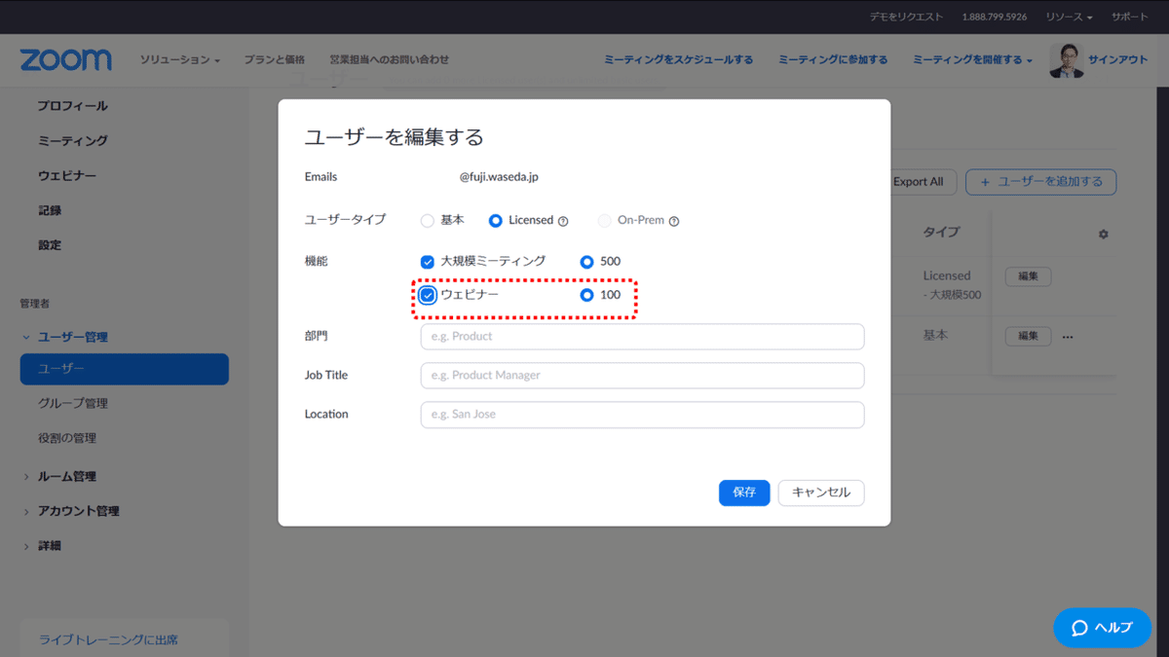Save the user edits with 保存
Viewport: 1169px width, 657px height.
click(744, 493)
